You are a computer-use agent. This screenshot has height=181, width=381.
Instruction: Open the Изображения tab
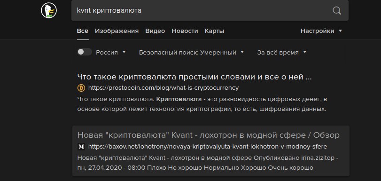tap(117, 31)
